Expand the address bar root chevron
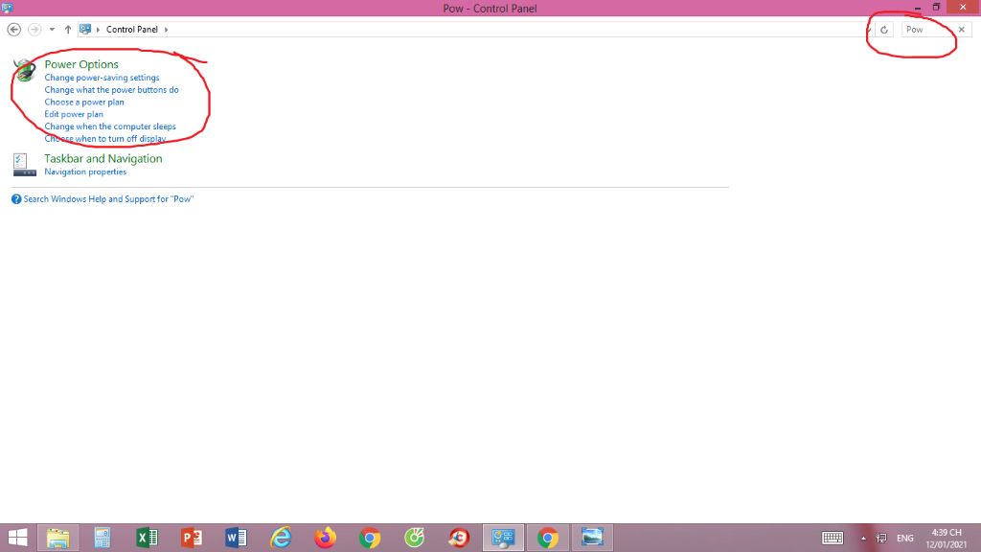Viewport: 981px width, 552px height. point(99,30)
